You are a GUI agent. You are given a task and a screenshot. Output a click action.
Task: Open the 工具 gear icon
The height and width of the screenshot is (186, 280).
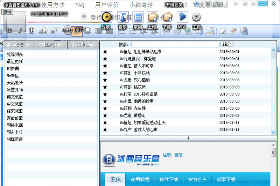[196, 17]
